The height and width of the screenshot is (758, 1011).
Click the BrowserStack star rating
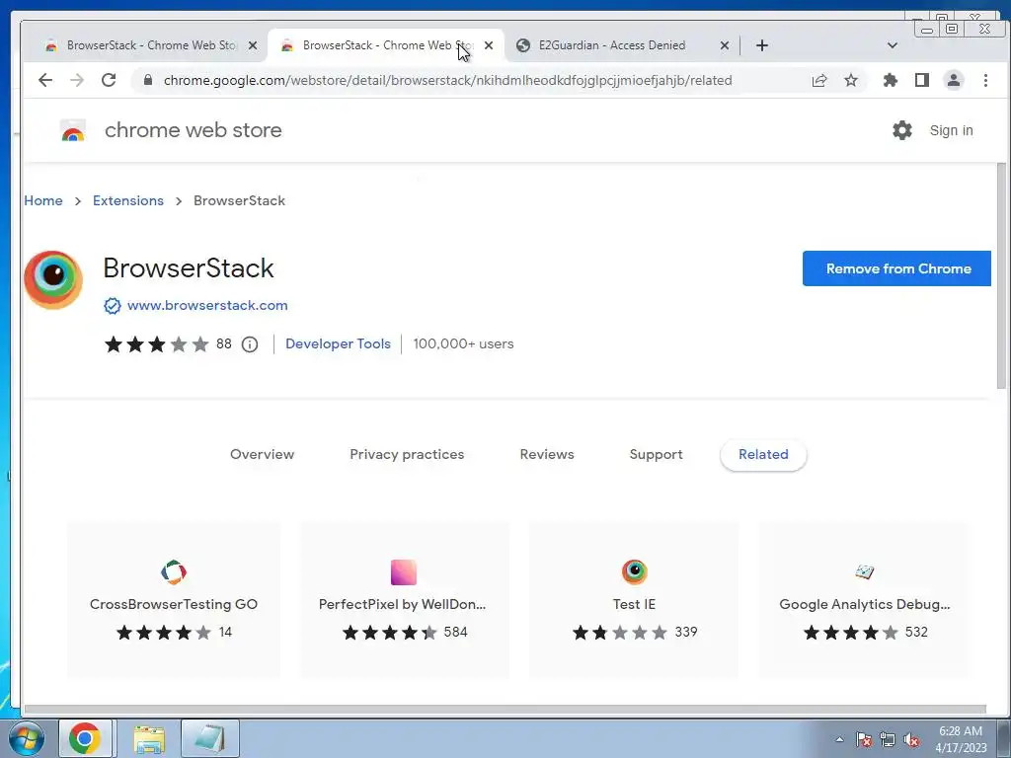157,344
